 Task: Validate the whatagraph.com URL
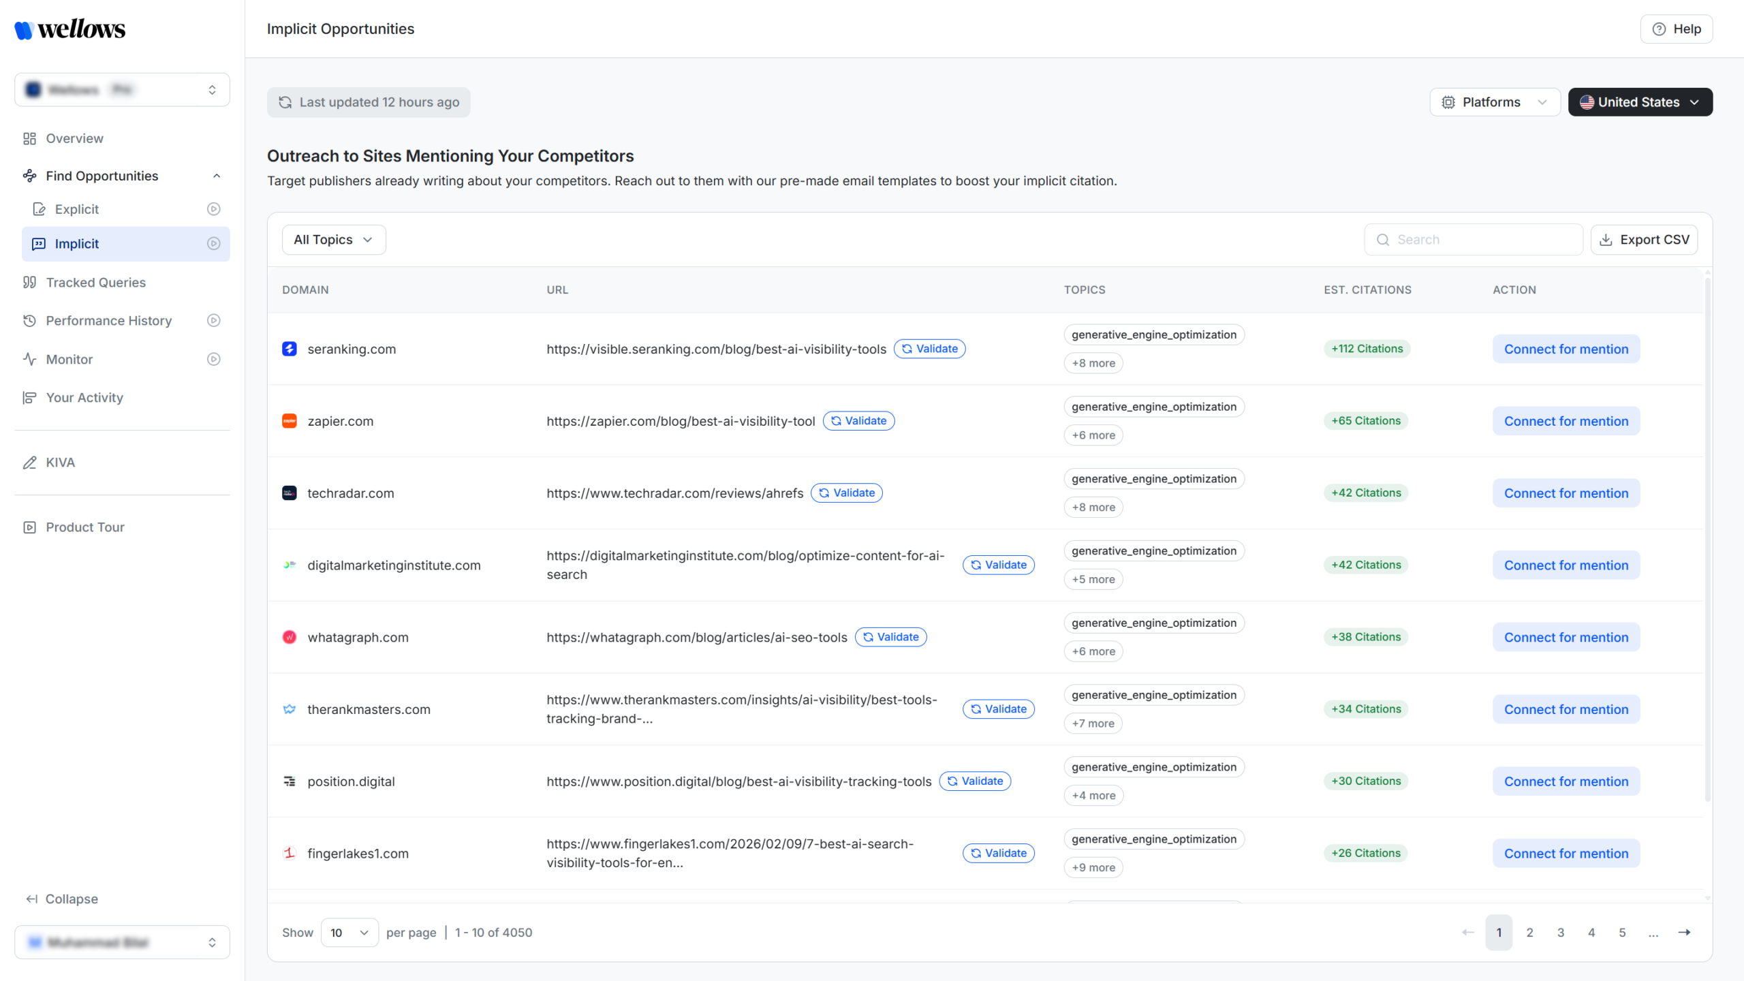890,637
